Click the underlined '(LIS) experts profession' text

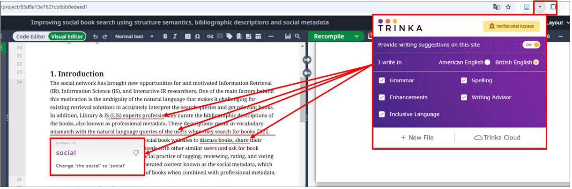point(137,115)
